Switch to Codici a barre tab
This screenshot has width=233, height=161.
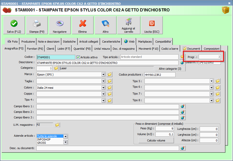click(x=170, y=49)
